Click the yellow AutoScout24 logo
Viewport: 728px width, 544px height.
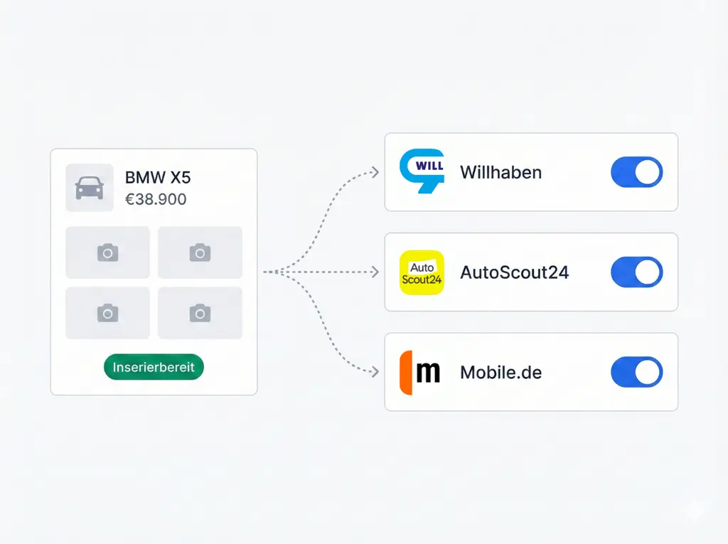click(422, 272)
